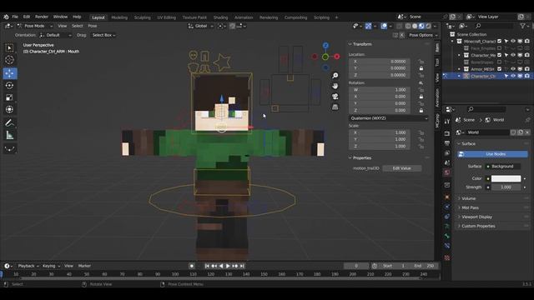Toggle the Minecraft_Charact collection checkbox
Image resolution: width=534 pixels, height=300 pixels.
pyautogui.click(x=500, y=41)
